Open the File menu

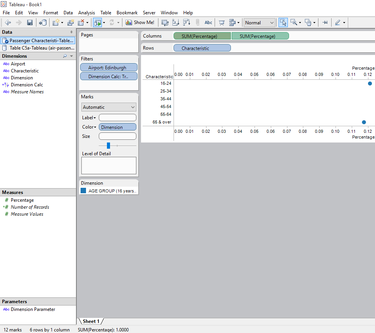(6, 13)
